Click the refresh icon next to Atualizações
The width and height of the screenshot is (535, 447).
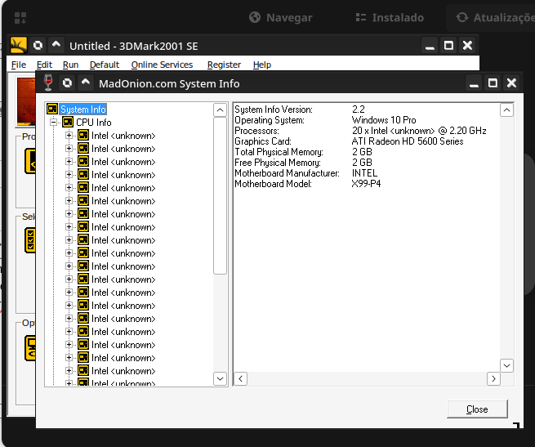coord(462,17)
